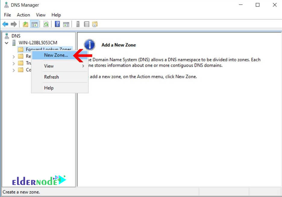The image size is (282, 197).
Task: Expand the 'Tr' folder tree node
Action: [14, 63]
